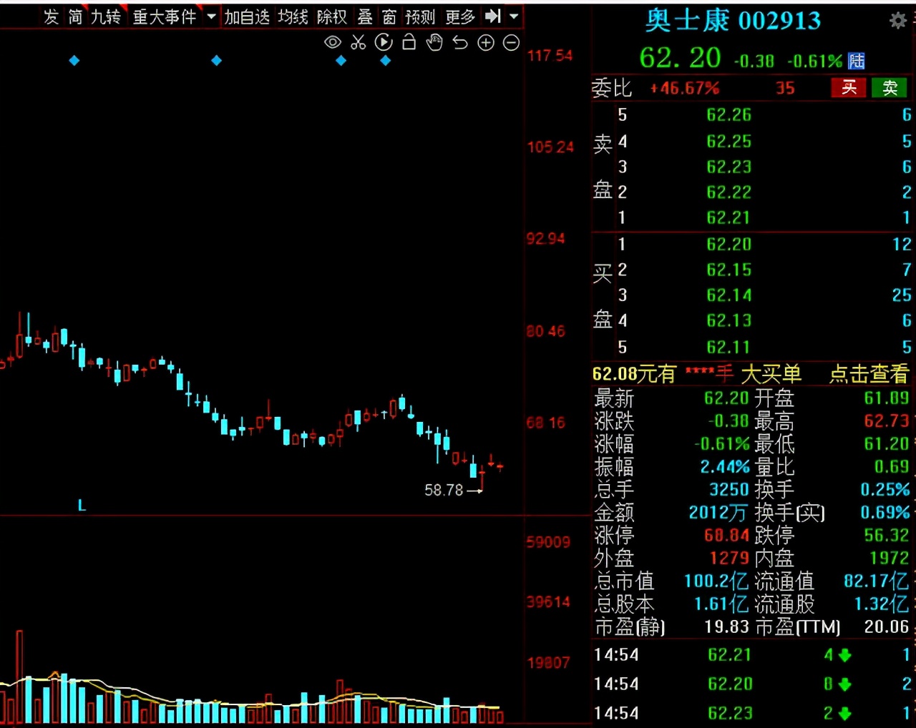The image size is (916, 728).
Task: Open dropdown arrow next to 重大事件
Action: pos(211,16)
